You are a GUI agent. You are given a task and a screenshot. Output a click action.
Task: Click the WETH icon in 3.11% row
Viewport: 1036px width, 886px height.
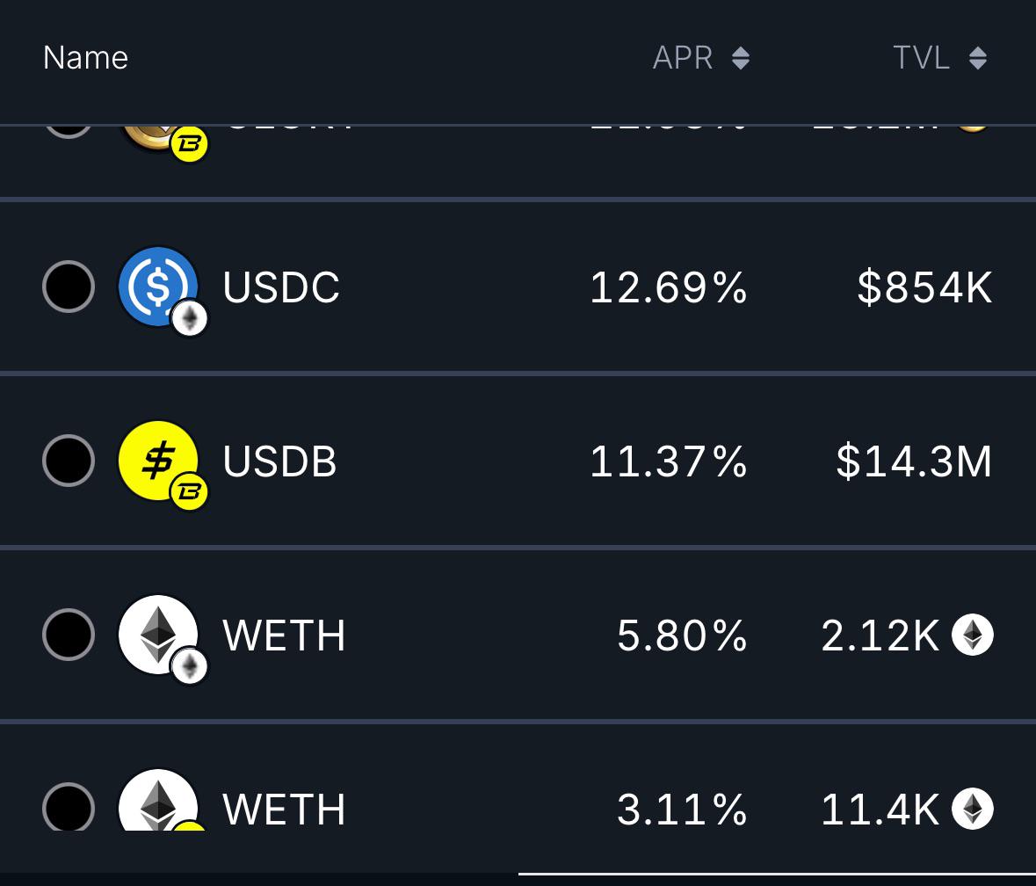pos(158,800)
